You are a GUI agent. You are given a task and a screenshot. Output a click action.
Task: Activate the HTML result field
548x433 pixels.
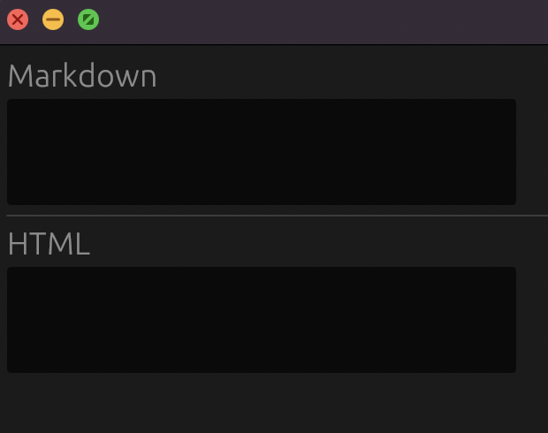[x=262, y=320]
